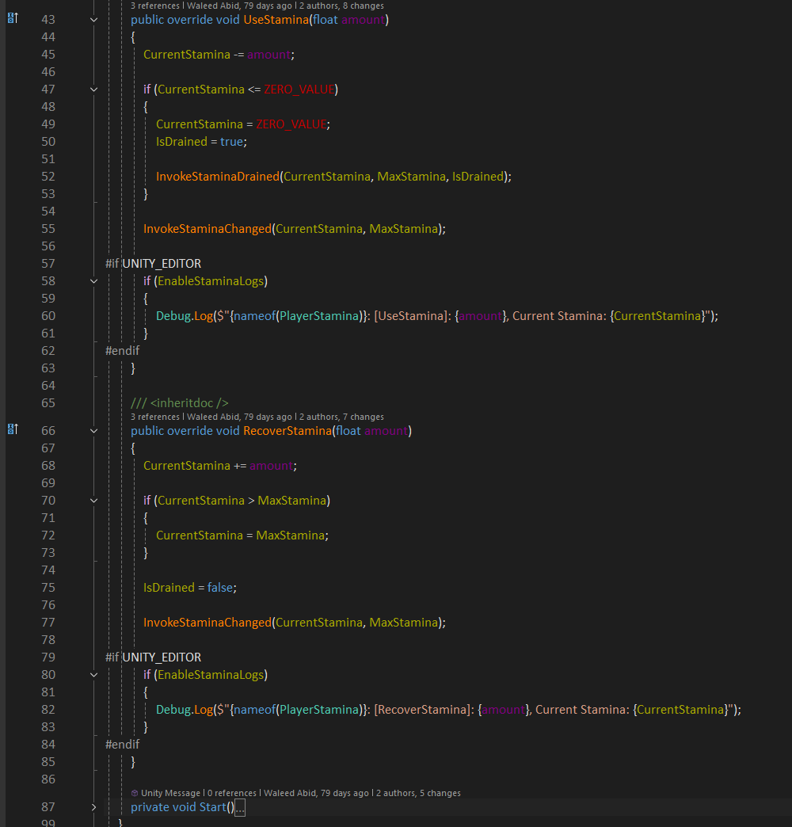Collapse the RecoverStamina method with its fold chevron
792x827 pixels.
click(x=94, y=431)
